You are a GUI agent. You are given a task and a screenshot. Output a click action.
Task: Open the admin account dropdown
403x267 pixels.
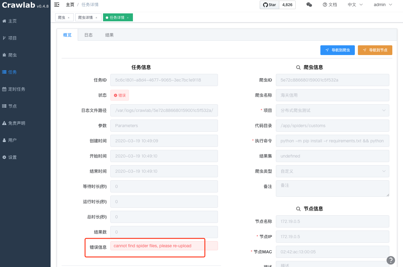[x=382, y=5]
